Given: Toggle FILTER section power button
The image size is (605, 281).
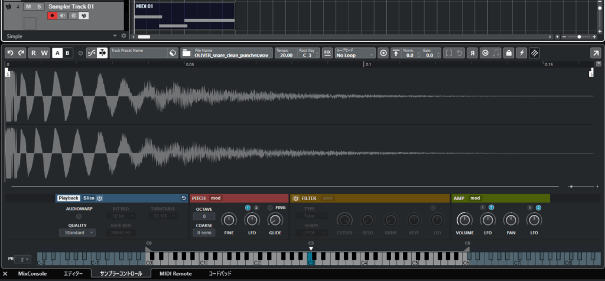Looking at the screenshot, I should click(x=296, y=198).
